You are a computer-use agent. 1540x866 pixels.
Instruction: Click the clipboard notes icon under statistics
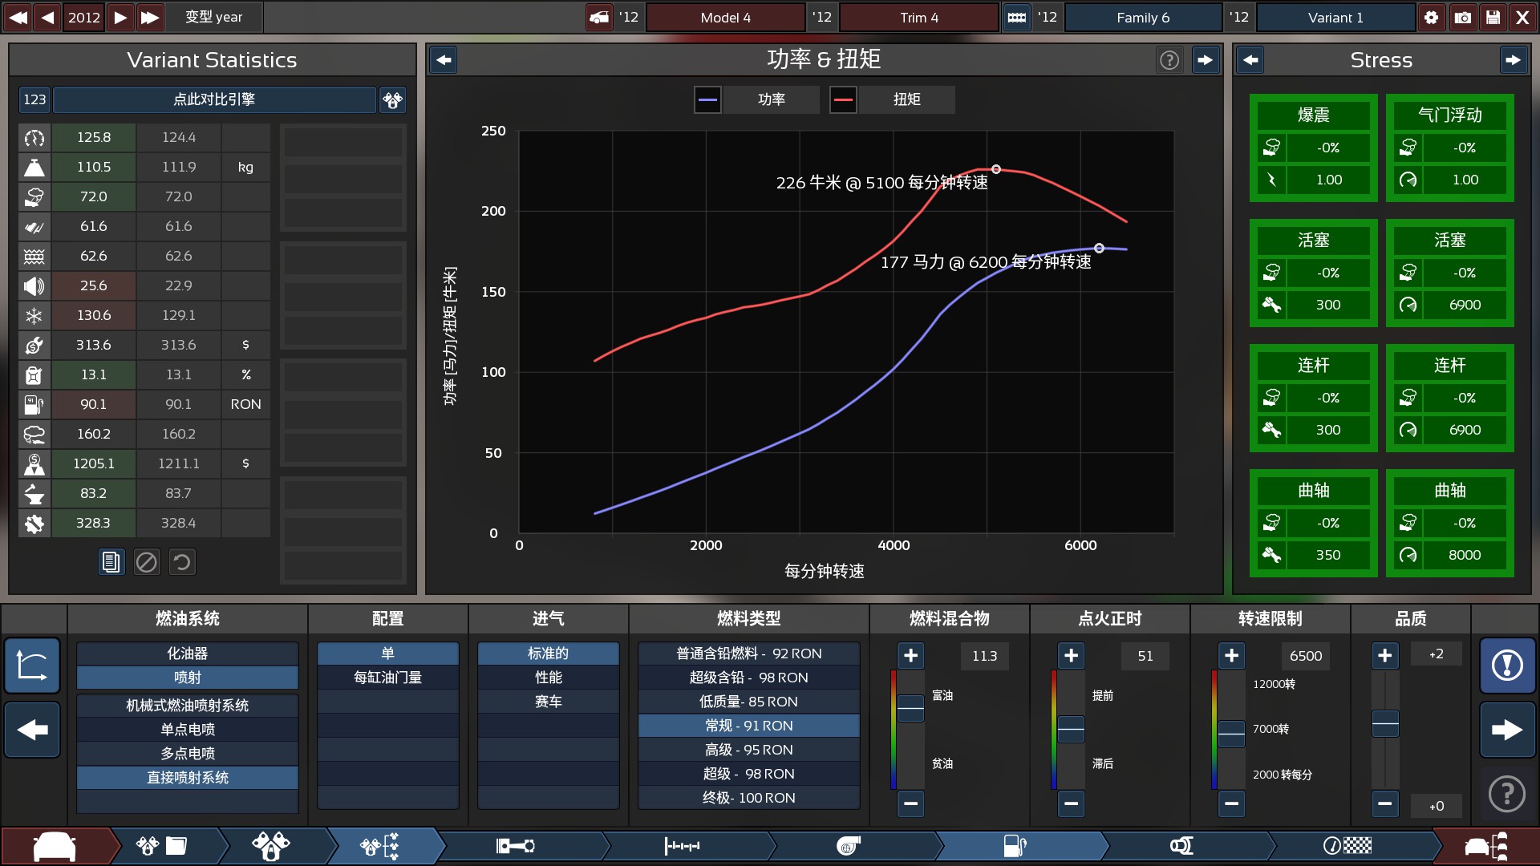point(111,562)
